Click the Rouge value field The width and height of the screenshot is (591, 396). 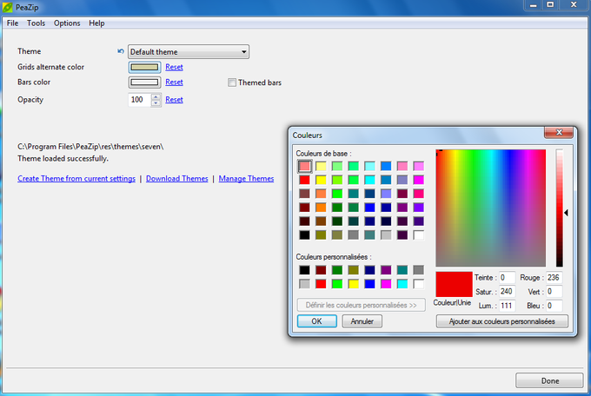coord(554,278)
